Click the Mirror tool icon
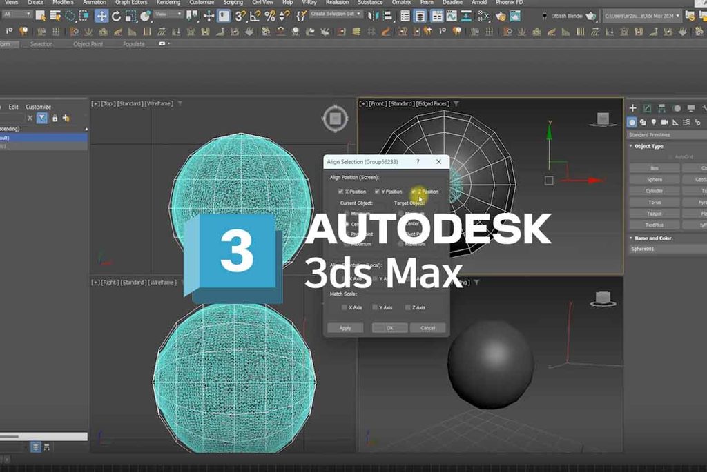The image size is (707, 472). coord(373,17)
